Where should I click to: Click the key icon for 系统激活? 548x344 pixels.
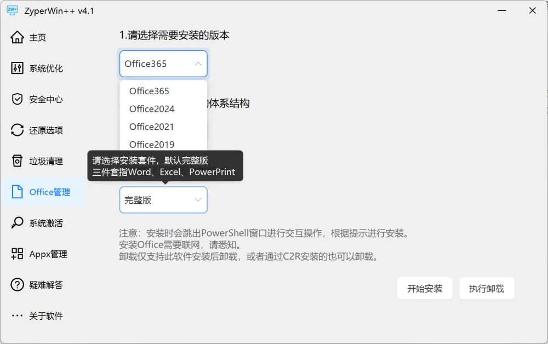pyautogui.click(x=17, y=223)
